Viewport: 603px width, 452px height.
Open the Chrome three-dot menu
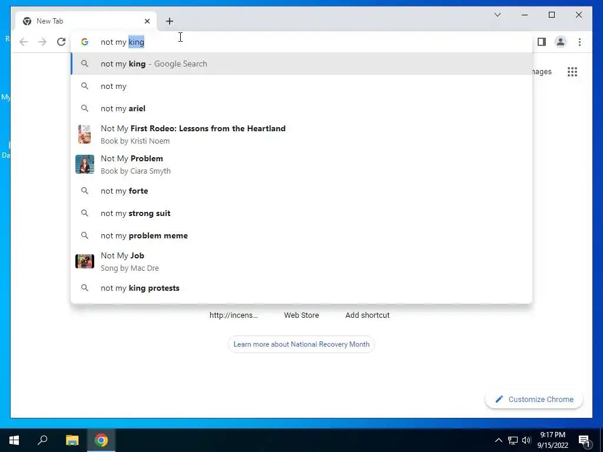(x=579, y=42)
